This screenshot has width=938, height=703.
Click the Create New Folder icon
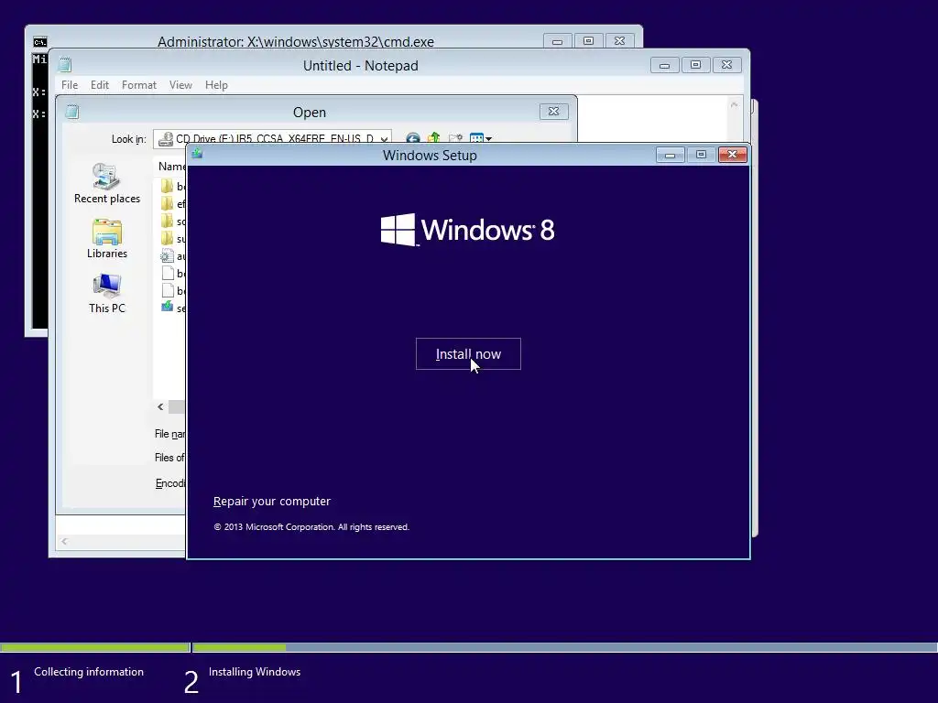tap(455, 139)
